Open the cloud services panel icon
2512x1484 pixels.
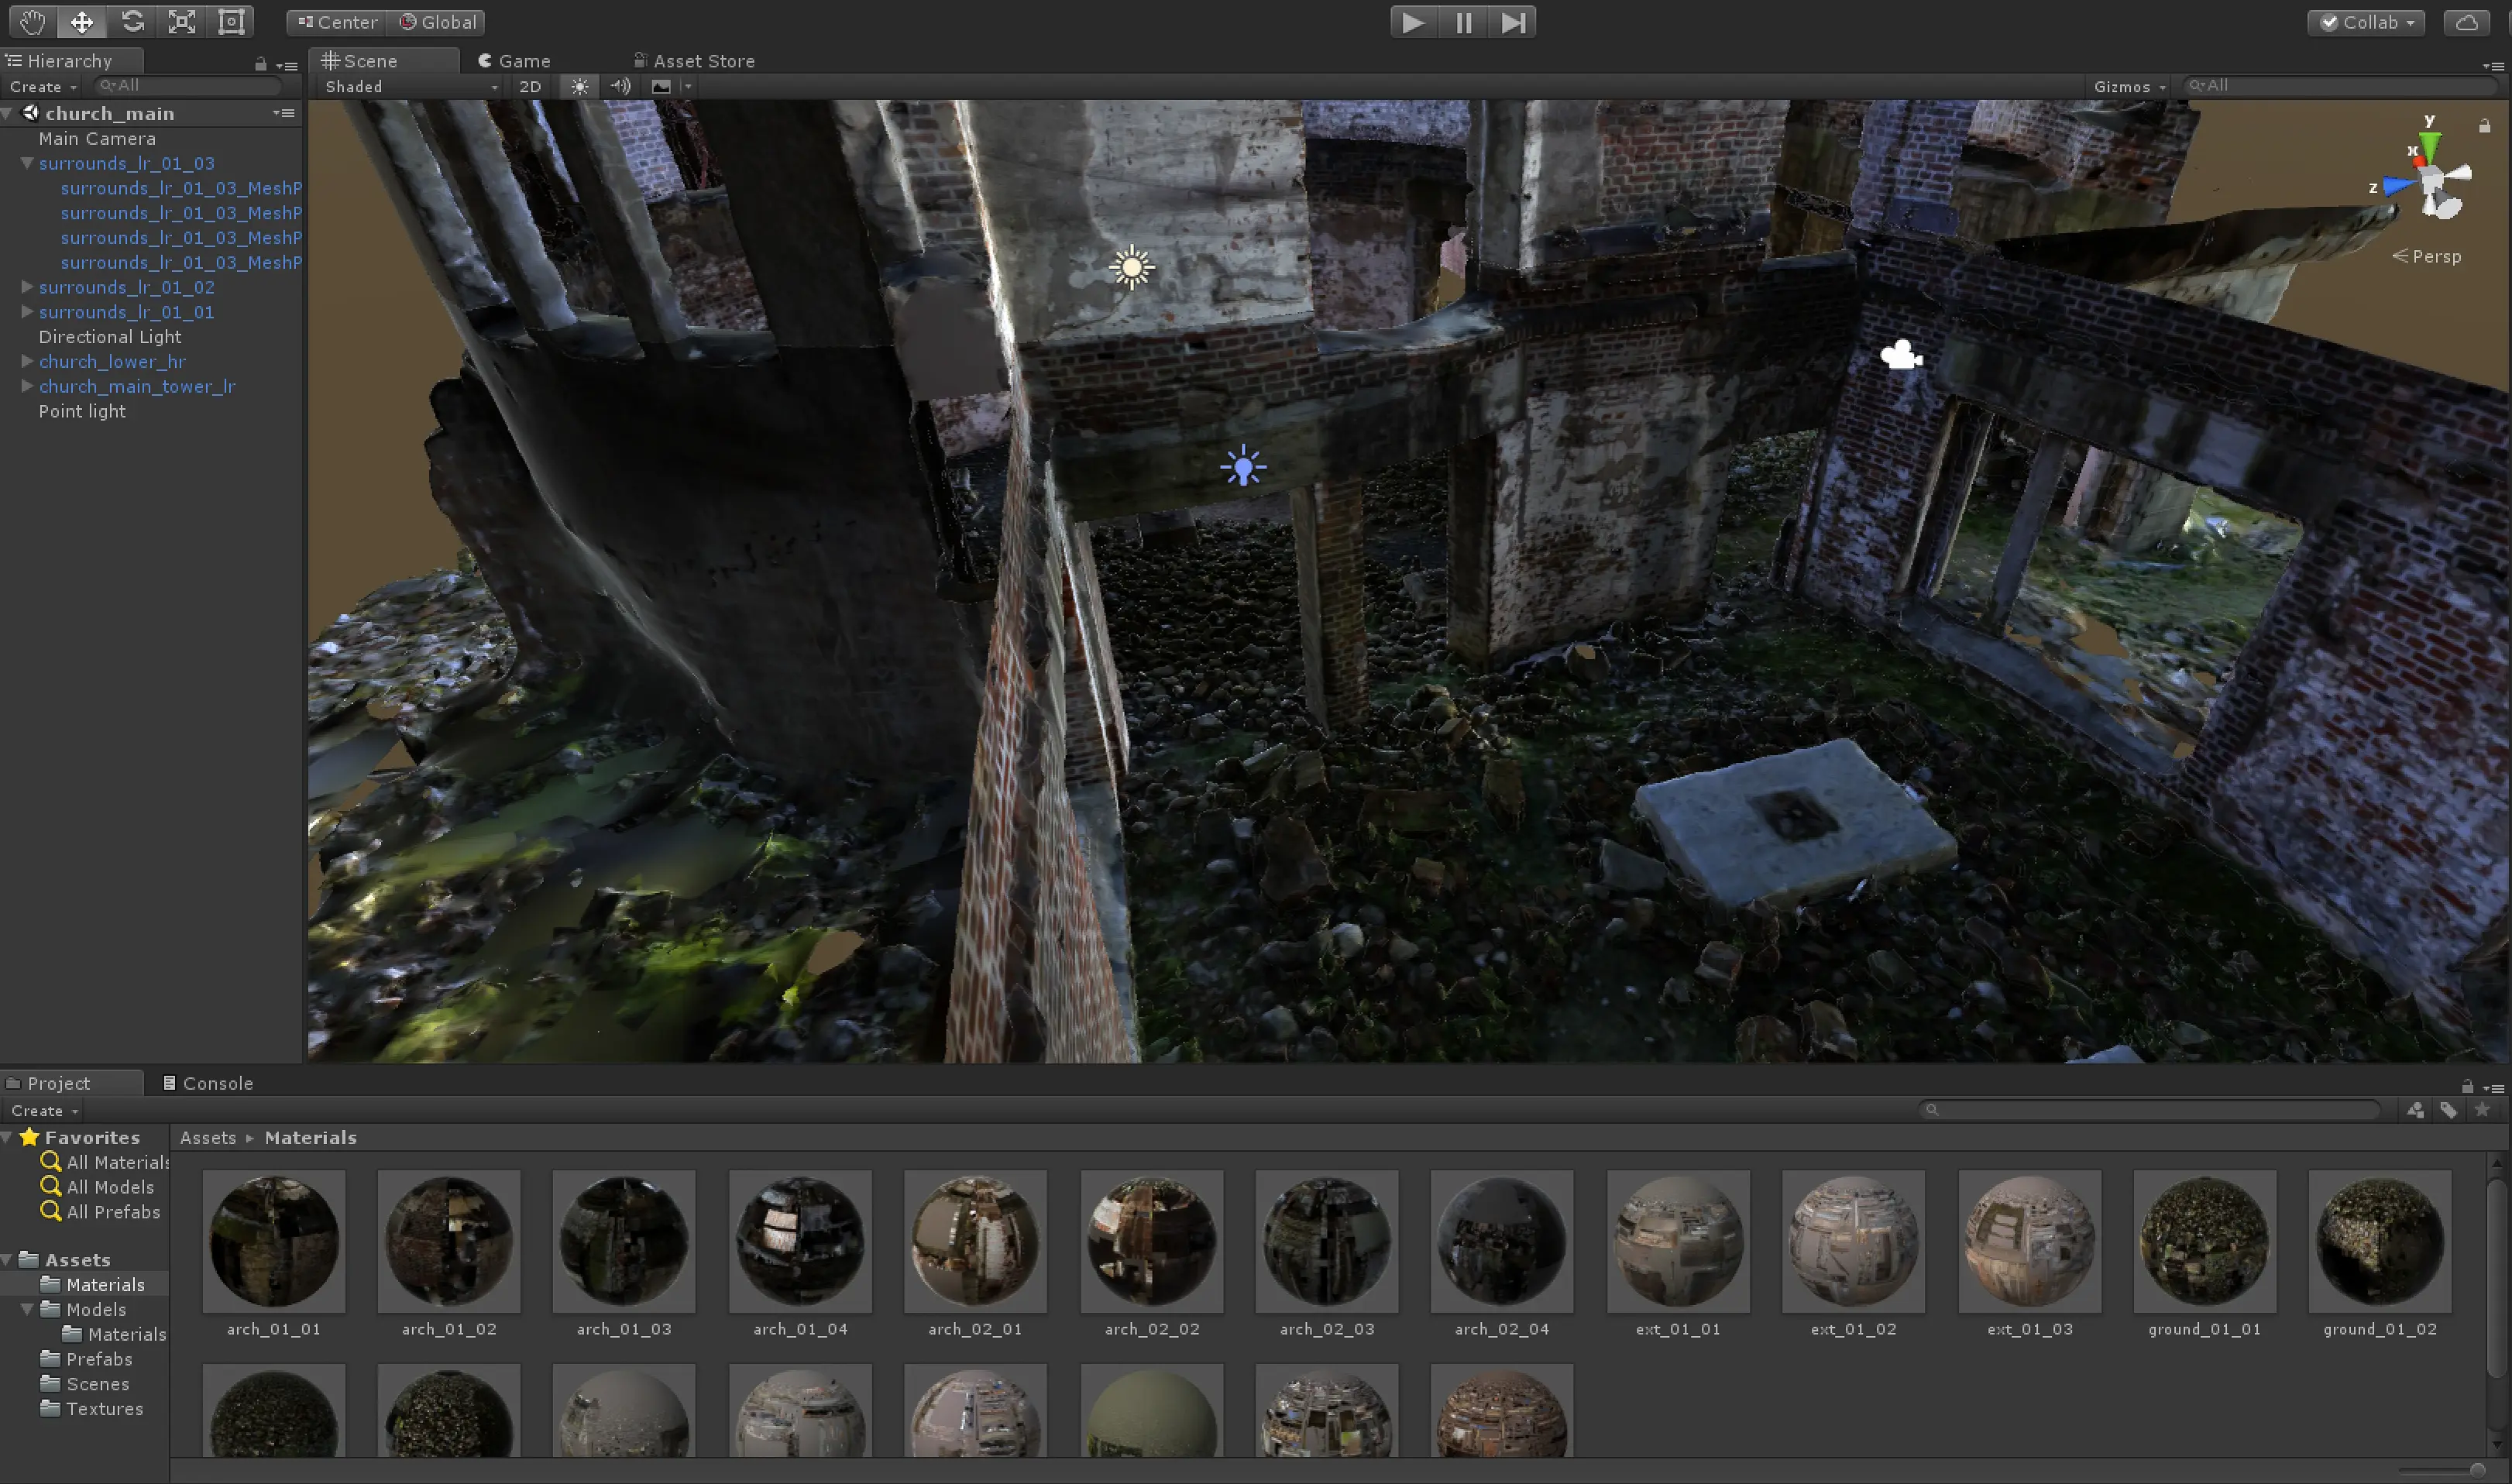pos(2466,22)
